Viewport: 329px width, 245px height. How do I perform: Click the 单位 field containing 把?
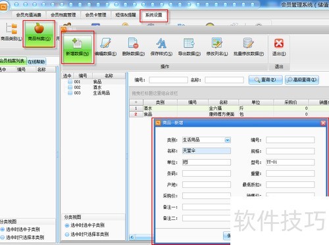tap(207, 162)
